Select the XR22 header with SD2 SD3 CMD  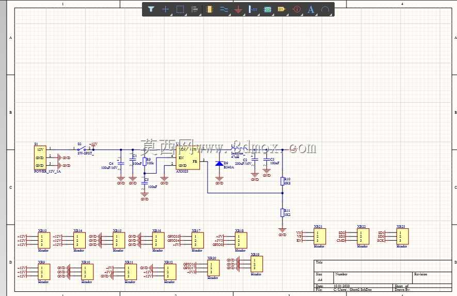pos(363,236)
